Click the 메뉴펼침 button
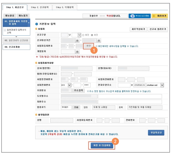The width and height of the screenshot is (172, 155). click(10, 16)
